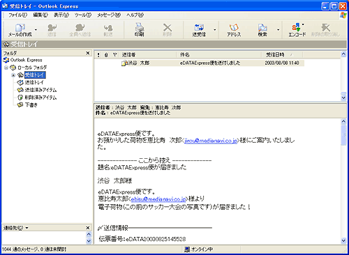
Task: Expand the Inbox (受信トレイ) tree node
Action: point(13,75)
